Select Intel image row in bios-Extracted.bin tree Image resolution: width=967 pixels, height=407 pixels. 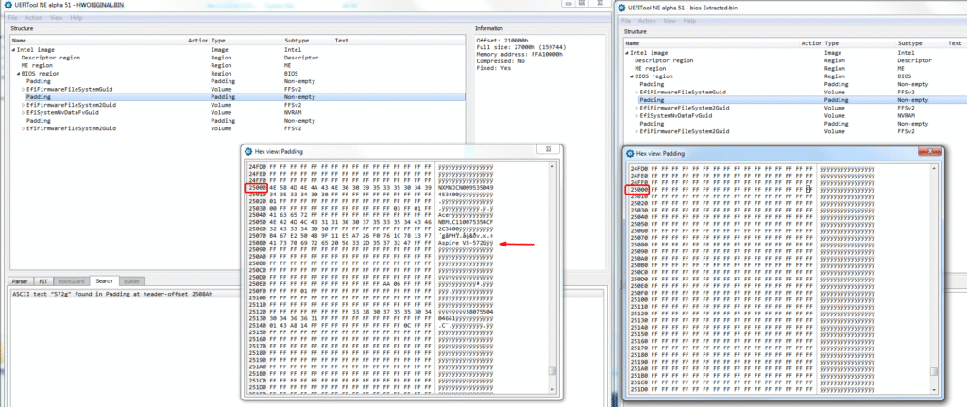pos(795,53)
